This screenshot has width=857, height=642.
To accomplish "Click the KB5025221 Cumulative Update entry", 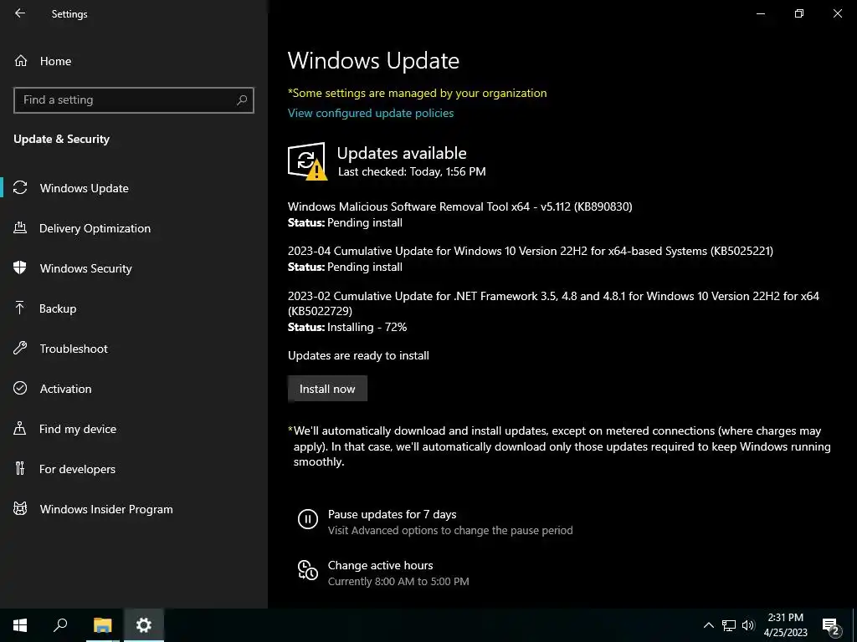I will tap(530, 251).
